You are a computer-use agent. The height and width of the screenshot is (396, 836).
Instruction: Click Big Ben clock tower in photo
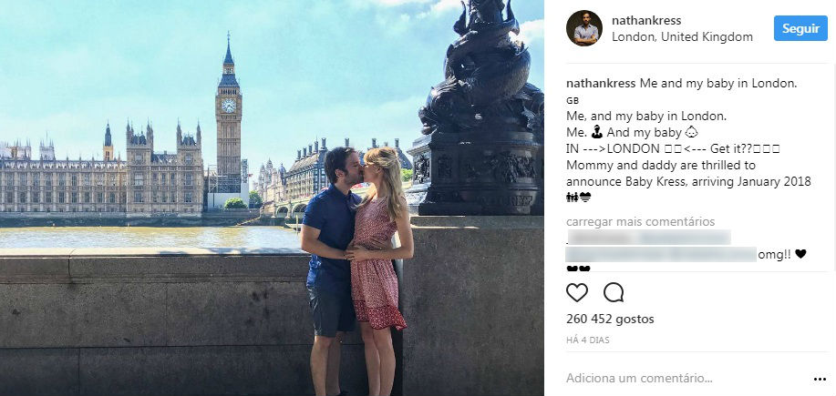tap(229, 112)
